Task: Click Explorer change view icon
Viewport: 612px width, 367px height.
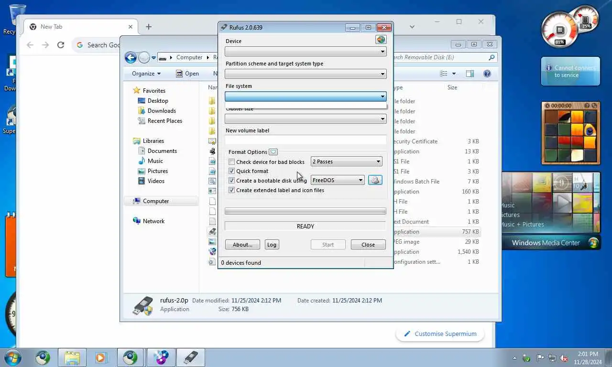Action: 444,74
